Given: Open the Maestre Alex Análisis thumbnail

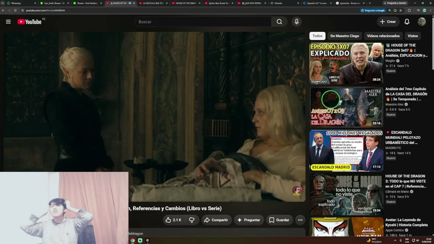Looking at the screenshot, I should [x=346, y=107].
